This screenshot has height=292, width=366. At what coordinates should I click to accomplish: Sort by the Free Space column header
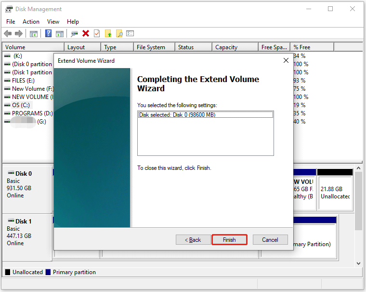tap(274, 47)
